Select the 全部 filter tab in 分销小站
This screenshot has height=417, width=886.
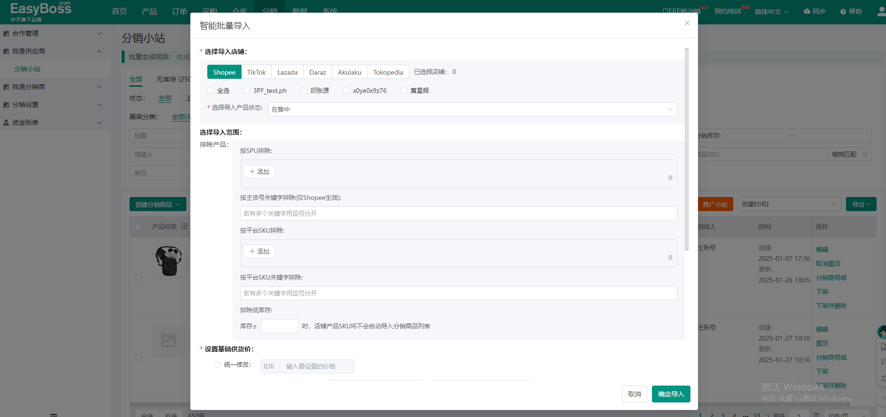[x=136, y=79]
